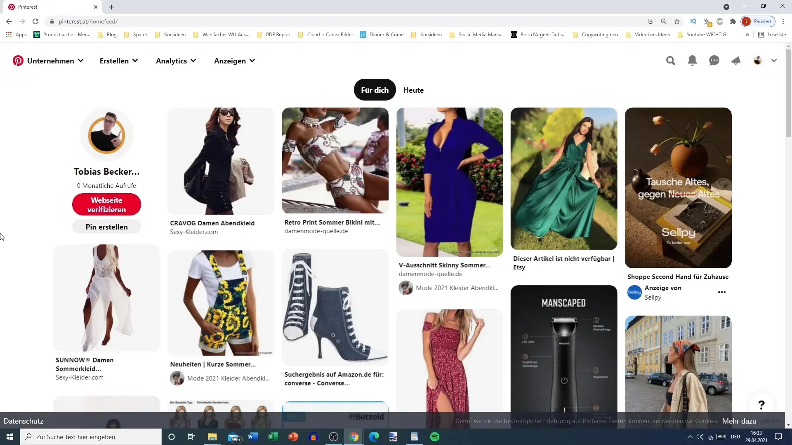Expand the Unternehmen dropdown
The width and height of the screenshot is (792, 445).
(55, 61)
